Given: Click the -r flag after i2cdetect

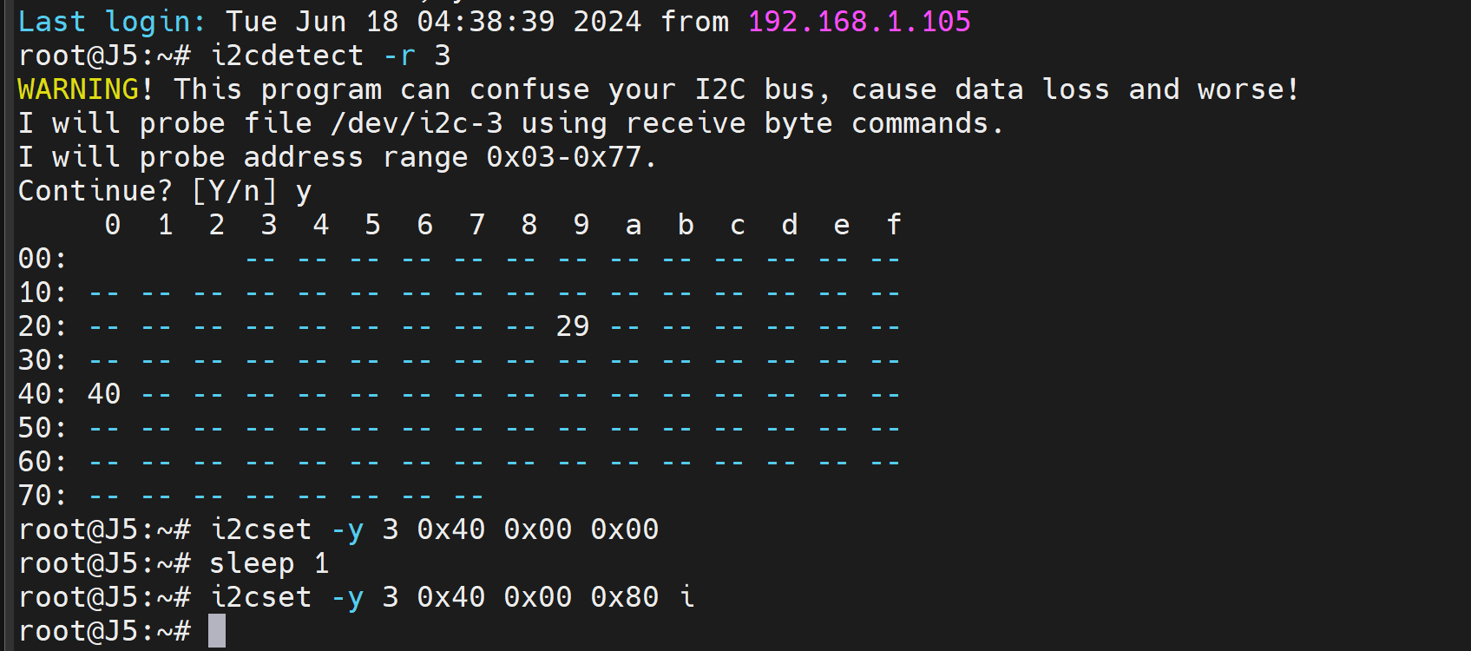Looking at the screenshot, I should (x=399, y=56).
